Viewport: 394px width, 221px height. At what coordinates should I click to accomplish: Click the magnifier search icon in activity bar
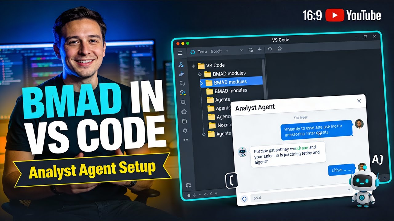pyautogui.click(x=183, y=102)
